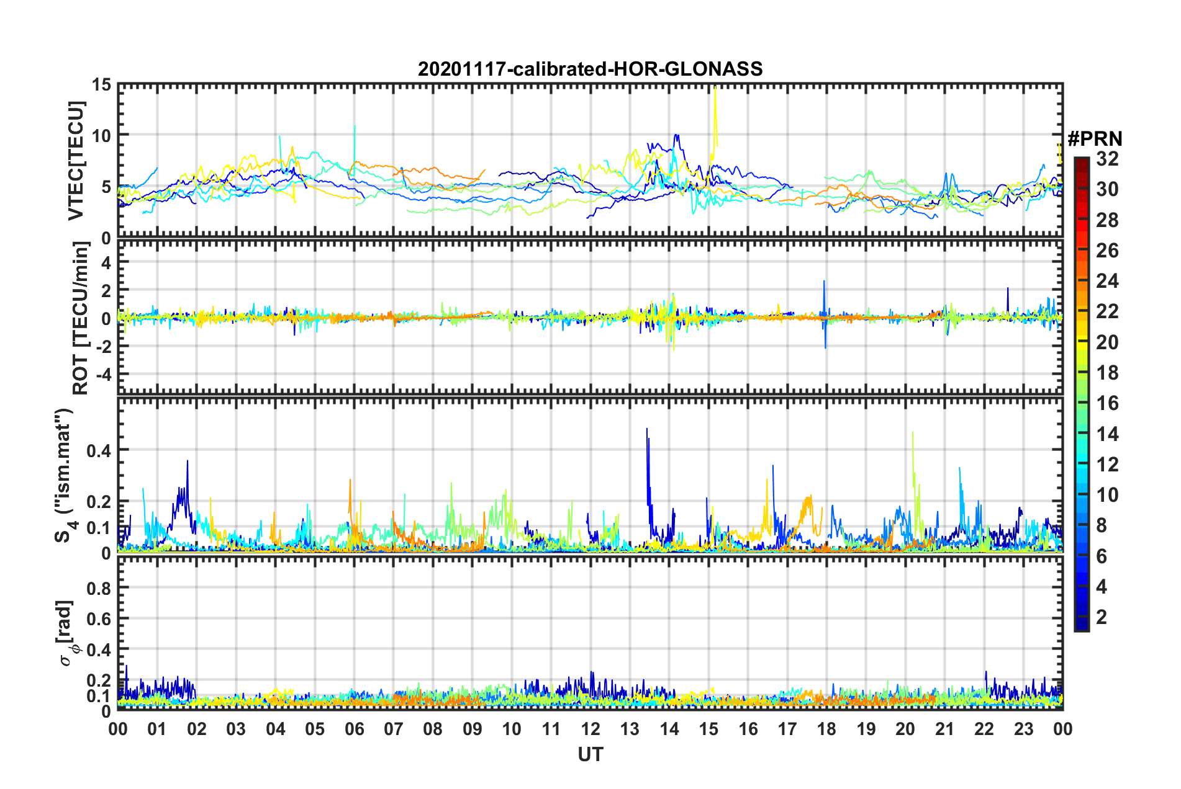Click the sigma phi y-axis tick 0.8
Screen dimensions: 1181x789
99,588
